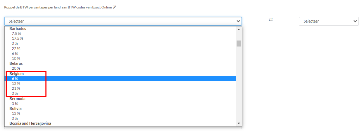Viewport: 363px width, 136px height.
Task: Select Belgium 6 % option
Action: coord(120,79)
